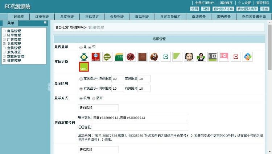
Task: Choose the brown leather square skin
Action: point(143,57)
